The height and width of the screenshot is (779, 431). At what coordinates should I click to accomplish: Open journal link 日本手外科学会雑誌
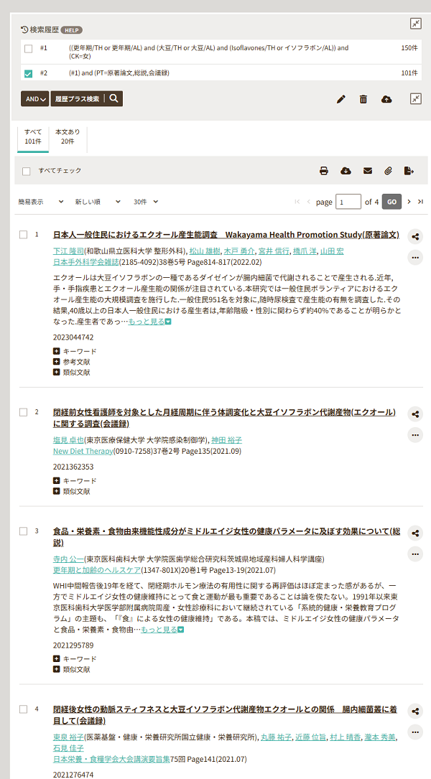pos(86,261)
